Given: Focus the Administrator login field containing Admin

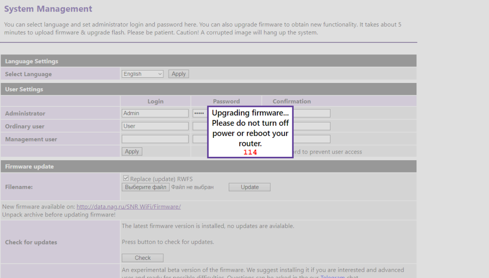Looking at the screenshot, I should coord(155,113).
